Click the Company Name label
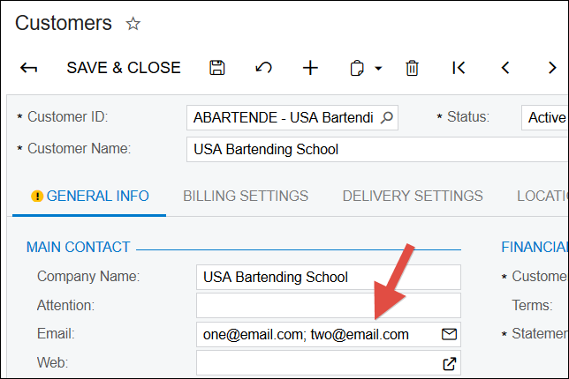This screenshot has width=569, height=379. (x=88, y=277)
